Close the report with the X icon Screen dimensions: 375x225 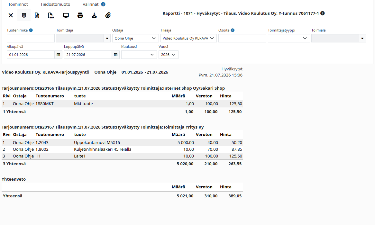[11, 15]
